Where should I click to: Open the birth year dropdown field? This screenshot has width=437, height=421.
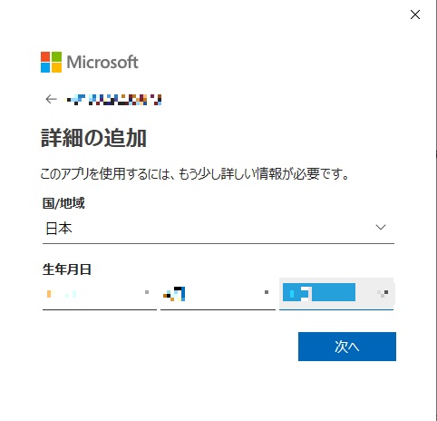(x=100, y=294)
